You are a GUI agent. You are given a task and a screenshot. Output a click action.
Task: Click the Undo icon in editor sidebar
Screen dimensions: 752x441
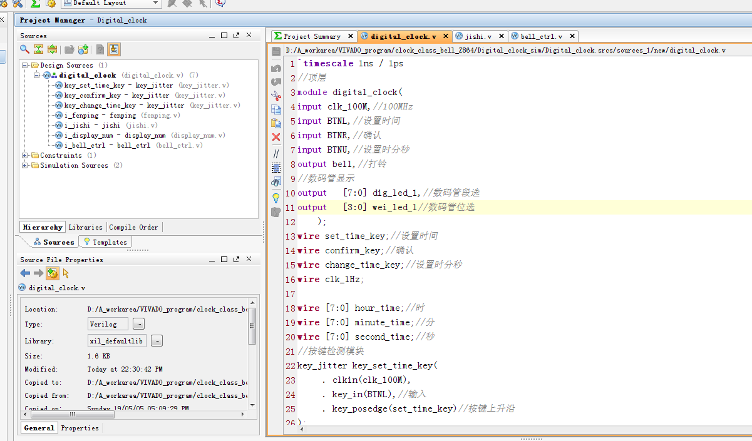pyautogui.click(x=276, y=68)
